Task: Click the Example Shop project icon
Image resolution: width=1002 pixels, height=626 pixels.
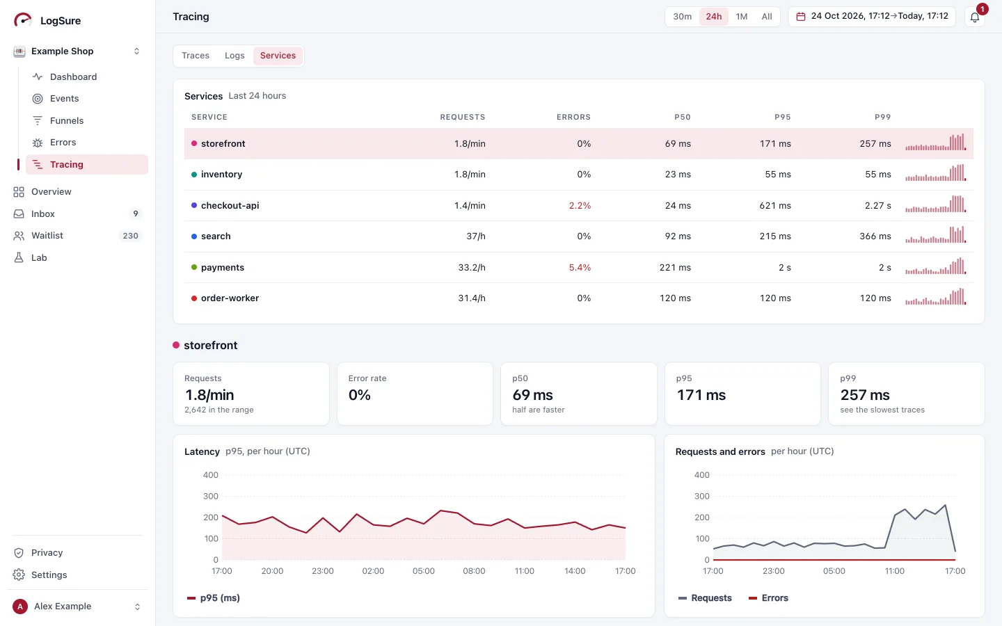Action: click(x=19, y=51)
